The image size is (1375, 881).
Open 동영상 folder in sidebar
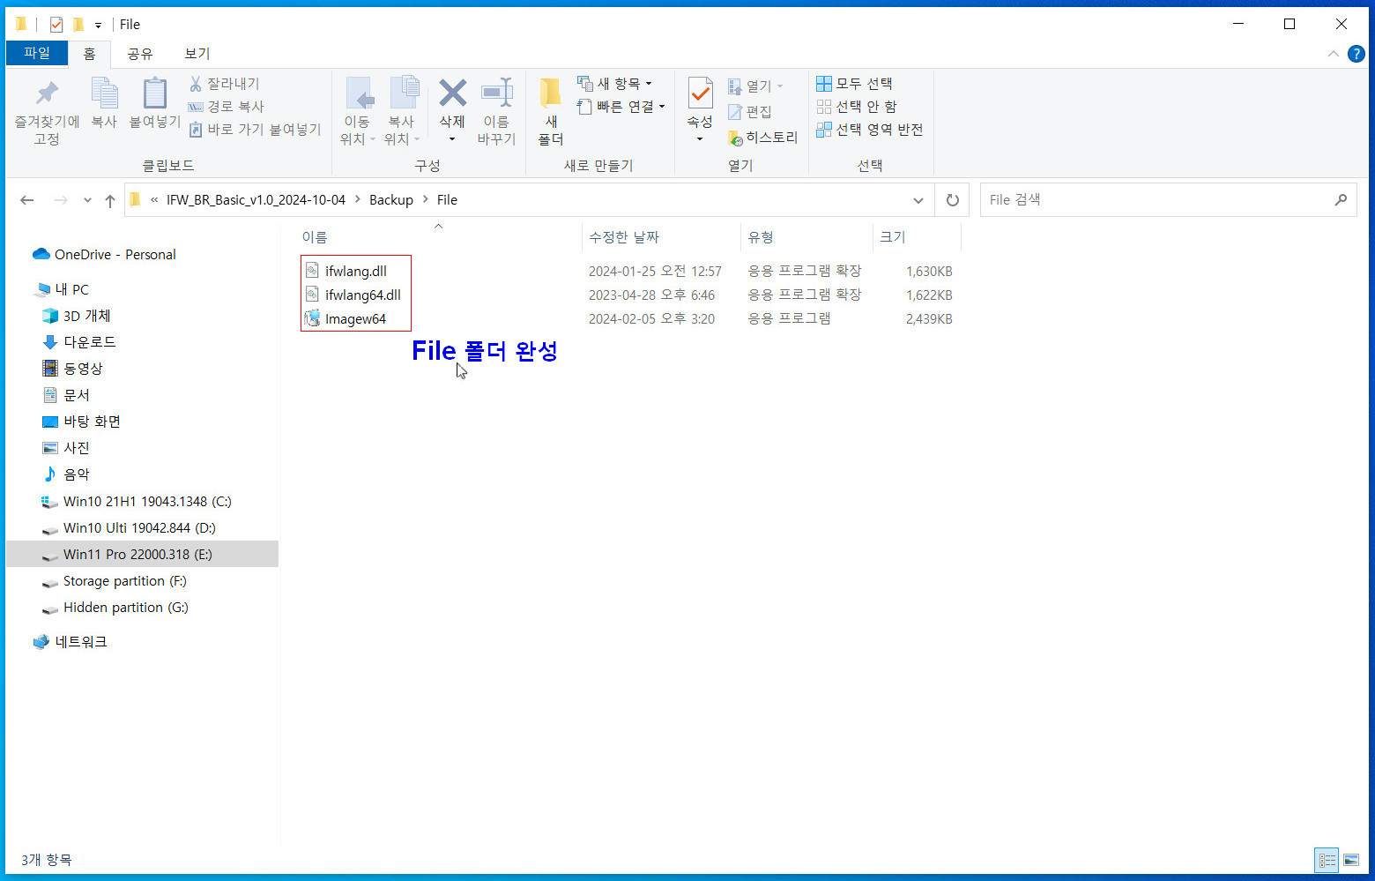click(x=83, y=369)
